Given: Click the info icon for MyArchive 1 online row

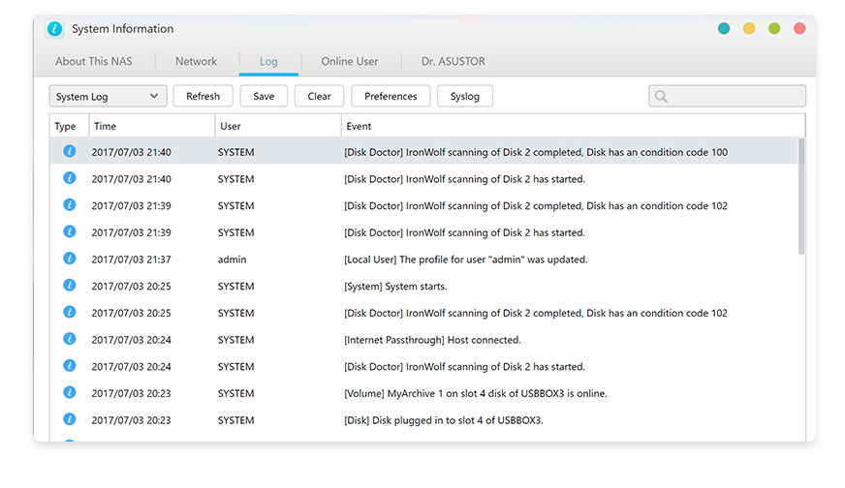Looking at the screenshot, I should tap(70, 393).
